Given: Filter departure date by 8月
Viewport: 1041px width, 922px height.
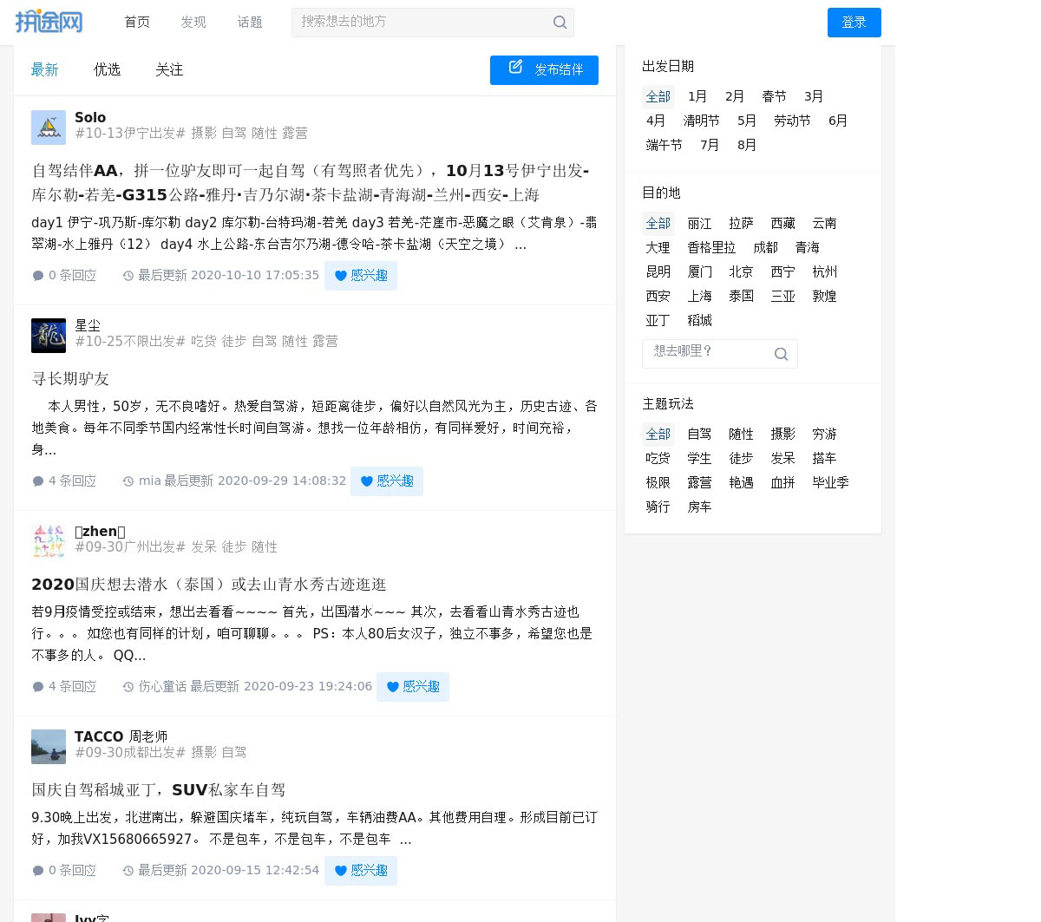Looking at the screenshot, I should pyautogui.click(x=748, y=146).
